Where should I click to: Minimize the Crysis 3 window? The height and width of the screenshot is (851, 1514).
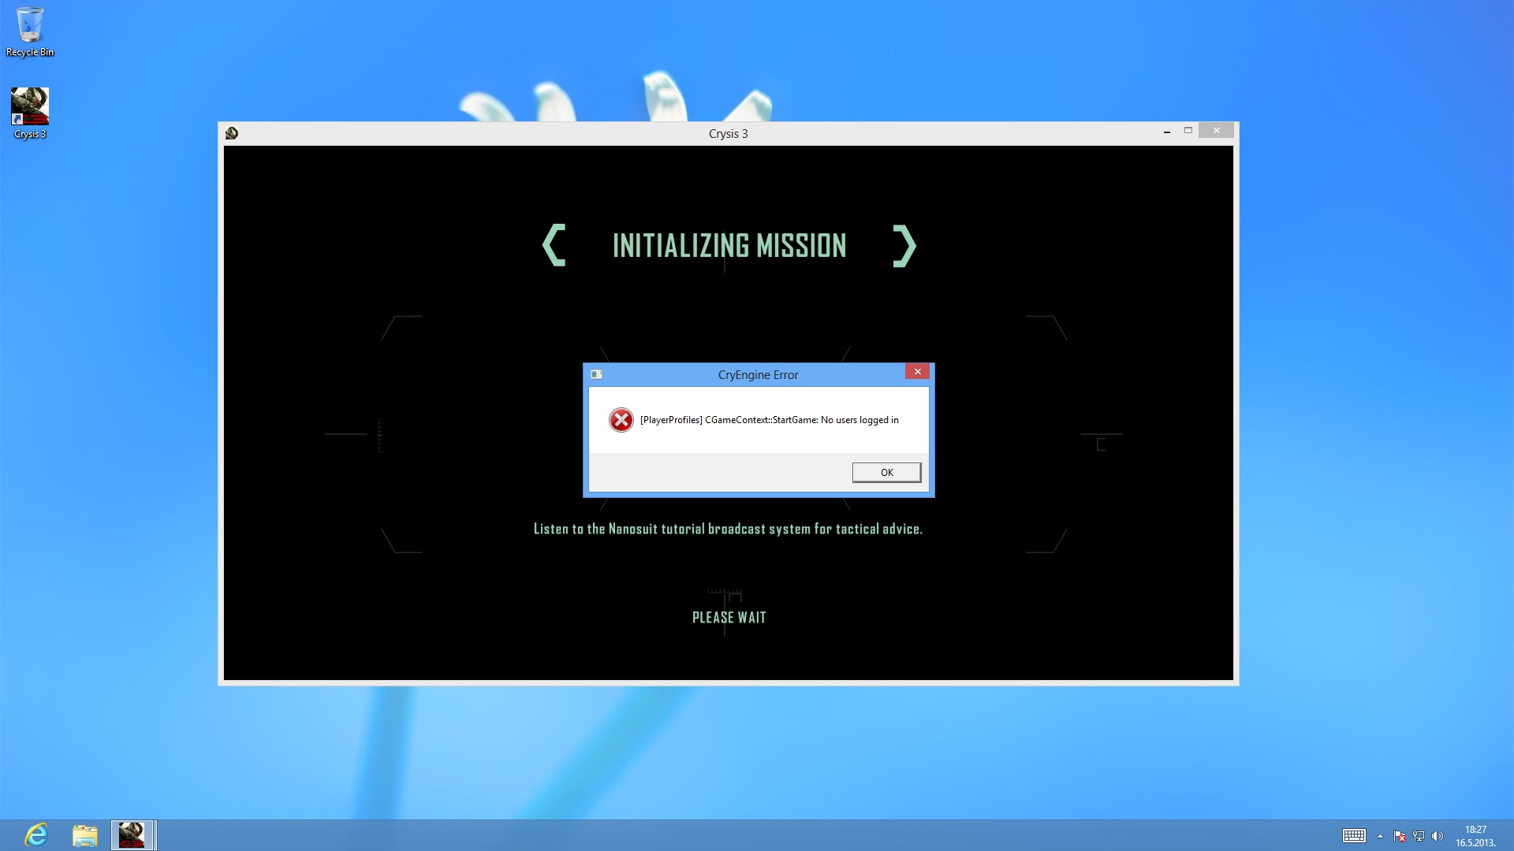(x=1166, y=132)
